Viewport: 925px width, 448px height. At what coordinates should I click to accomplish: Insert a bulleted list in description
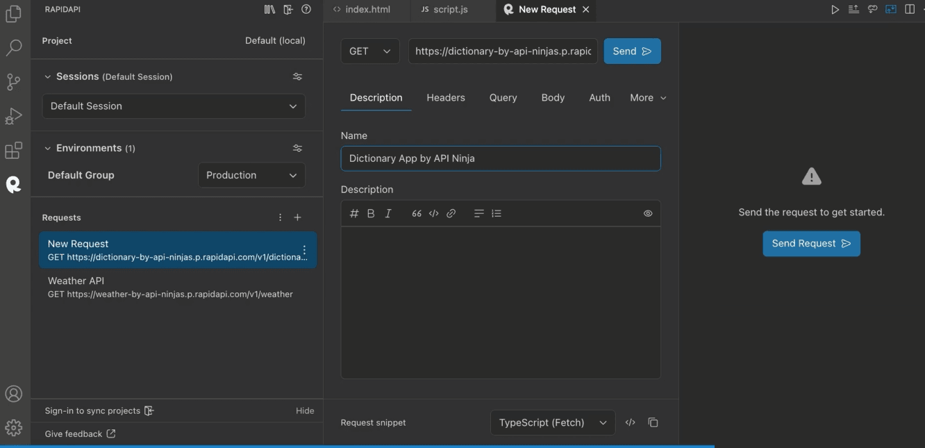pos(478,213)
